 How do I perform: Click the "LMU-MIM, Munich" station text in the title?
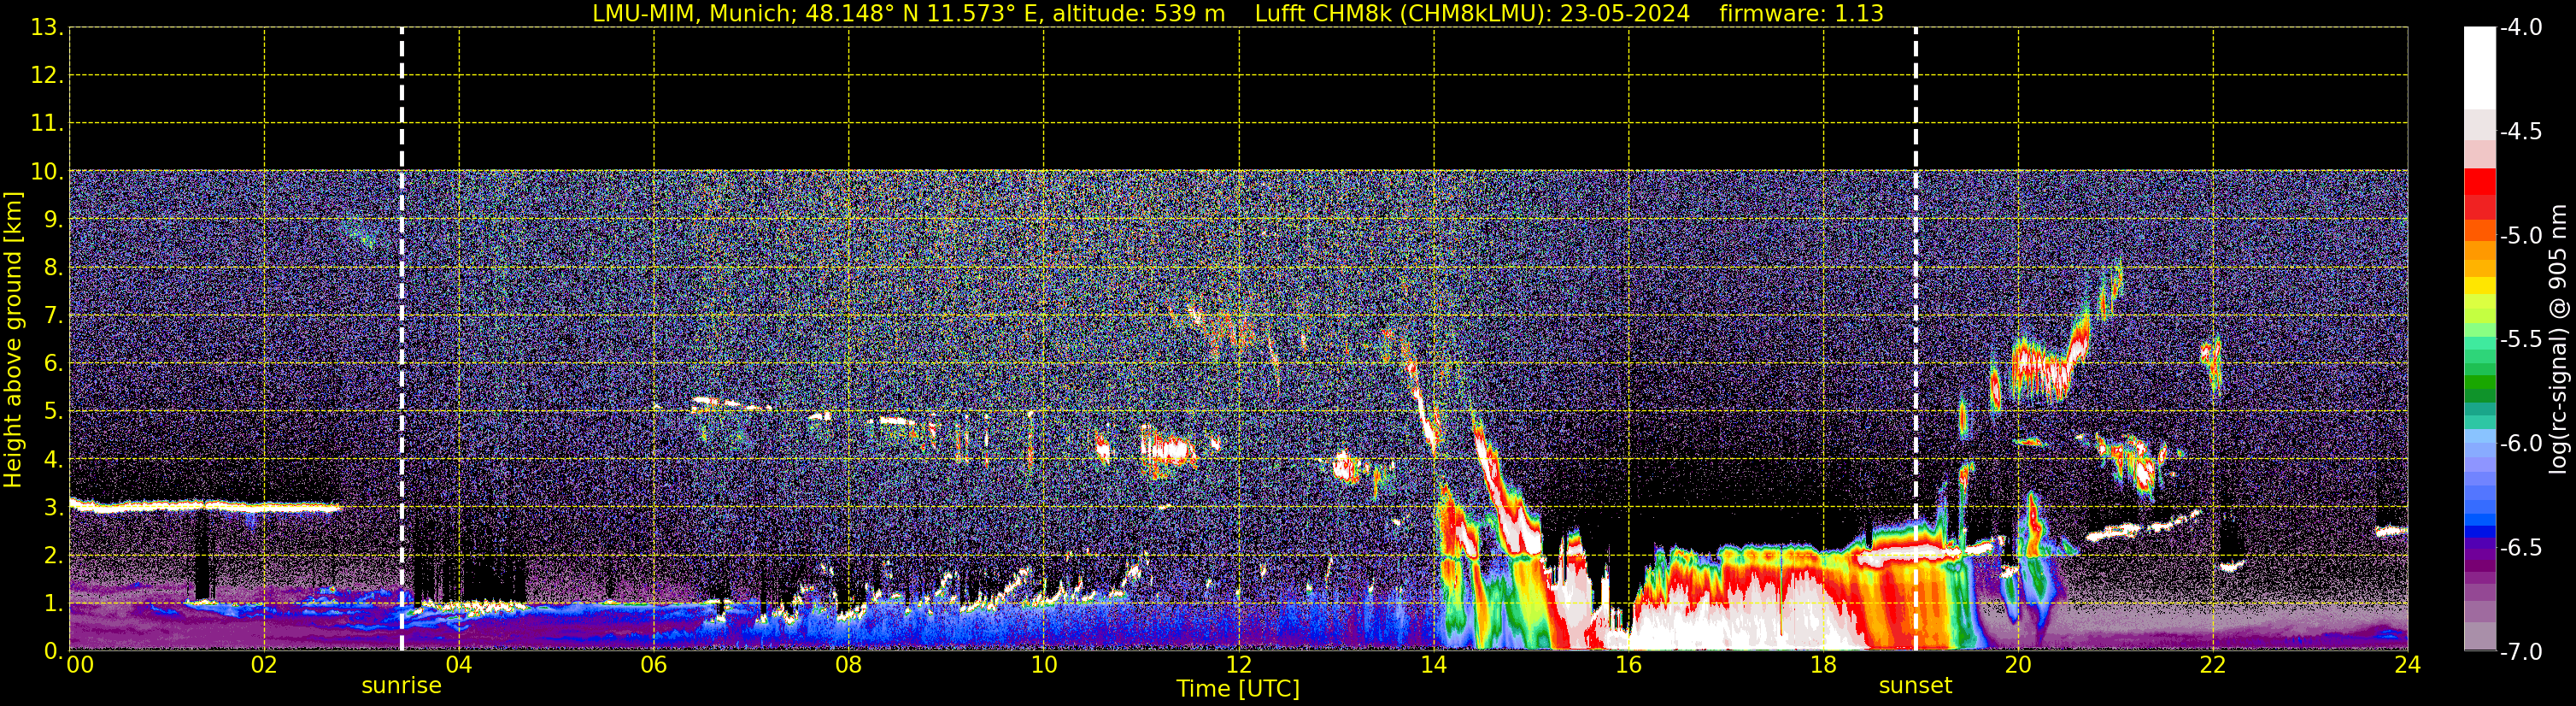[692, 14]
